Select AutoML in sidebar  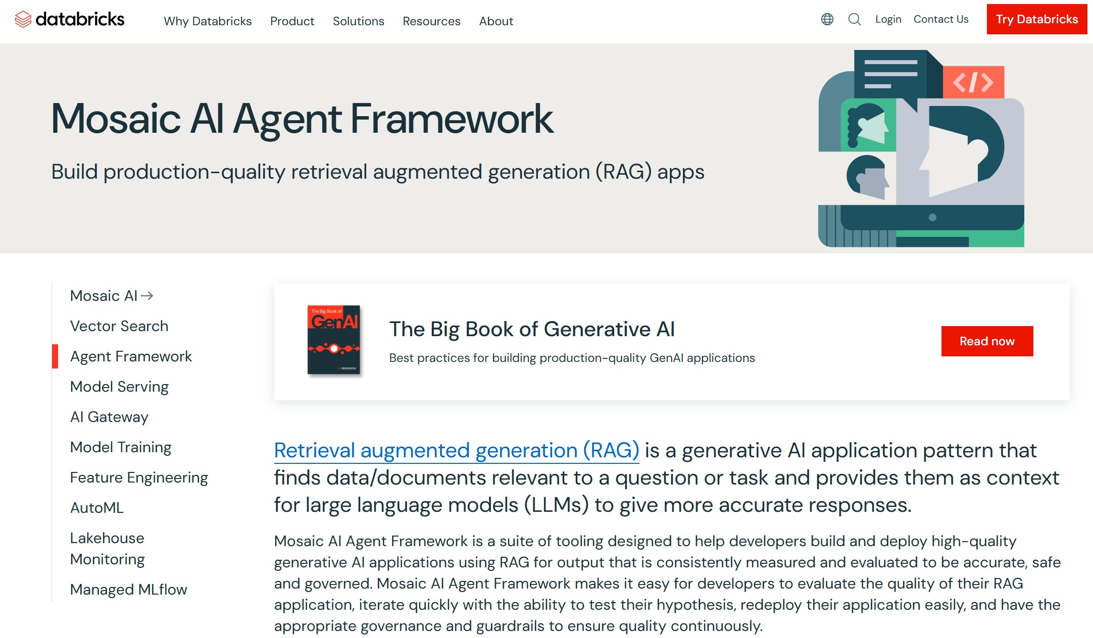tap(97, 508)
